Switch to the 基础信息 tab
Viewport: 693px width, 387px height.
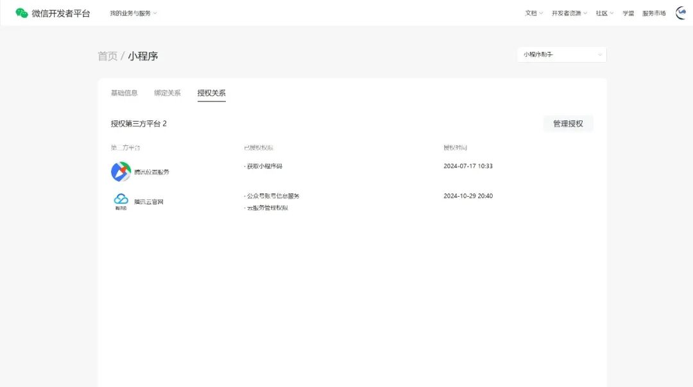click(x=124, y=93)
